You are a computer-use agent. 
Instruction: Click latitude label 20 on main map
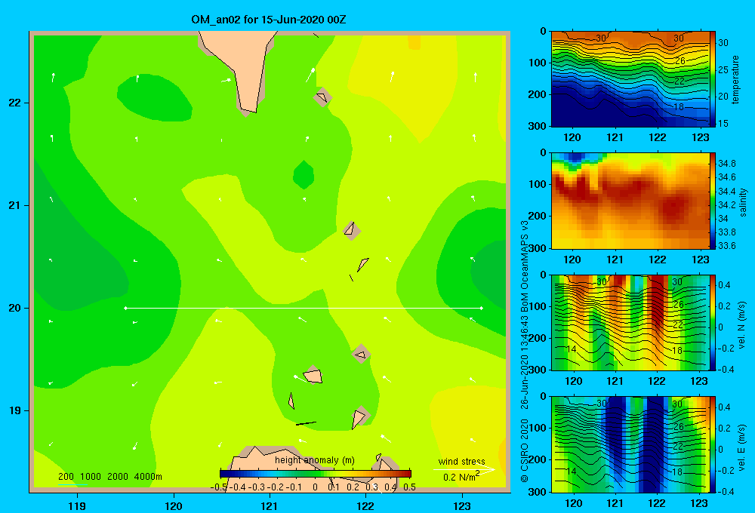click(x=15, y=308)
